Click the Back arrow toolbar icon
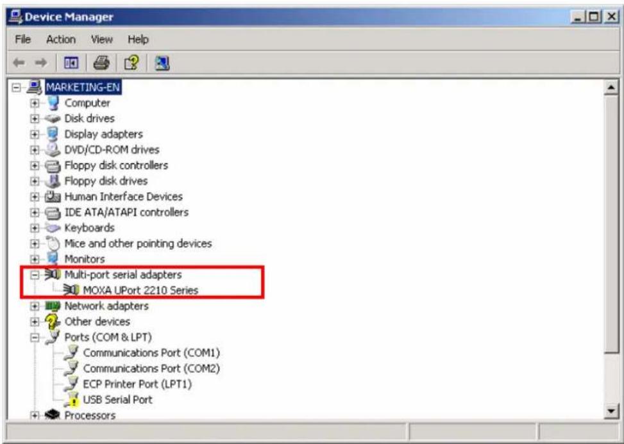 (x=19, y=63)
